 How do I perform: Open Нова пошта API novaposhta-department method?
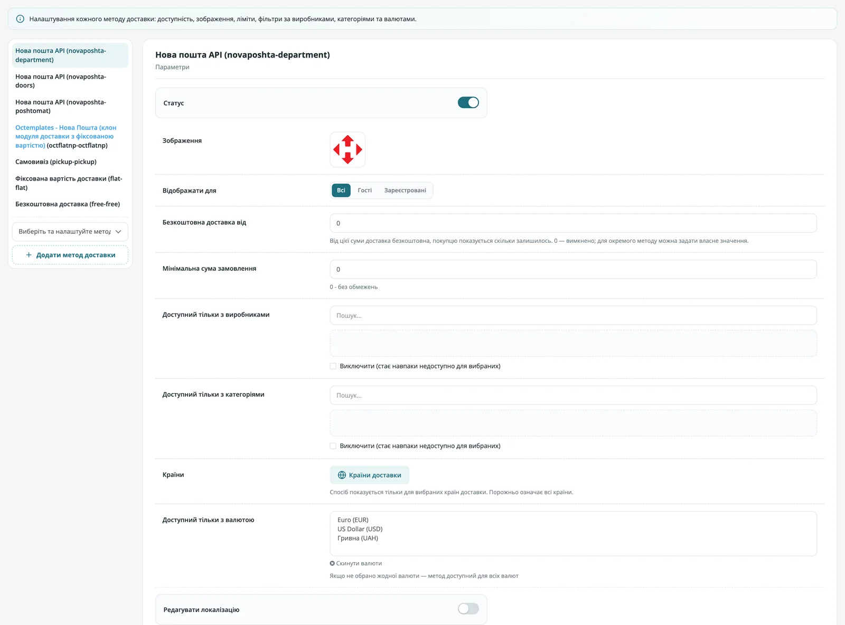point(70,55)
